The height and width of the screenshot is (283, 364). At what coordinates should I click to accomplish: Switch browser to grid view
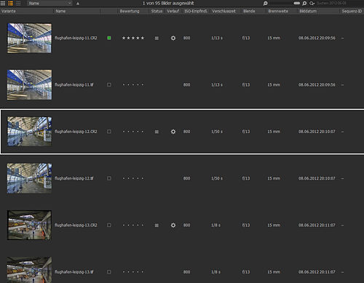(x=3, y=3)
